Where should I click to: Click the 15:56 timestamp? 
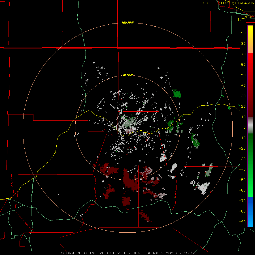point(190,253)
